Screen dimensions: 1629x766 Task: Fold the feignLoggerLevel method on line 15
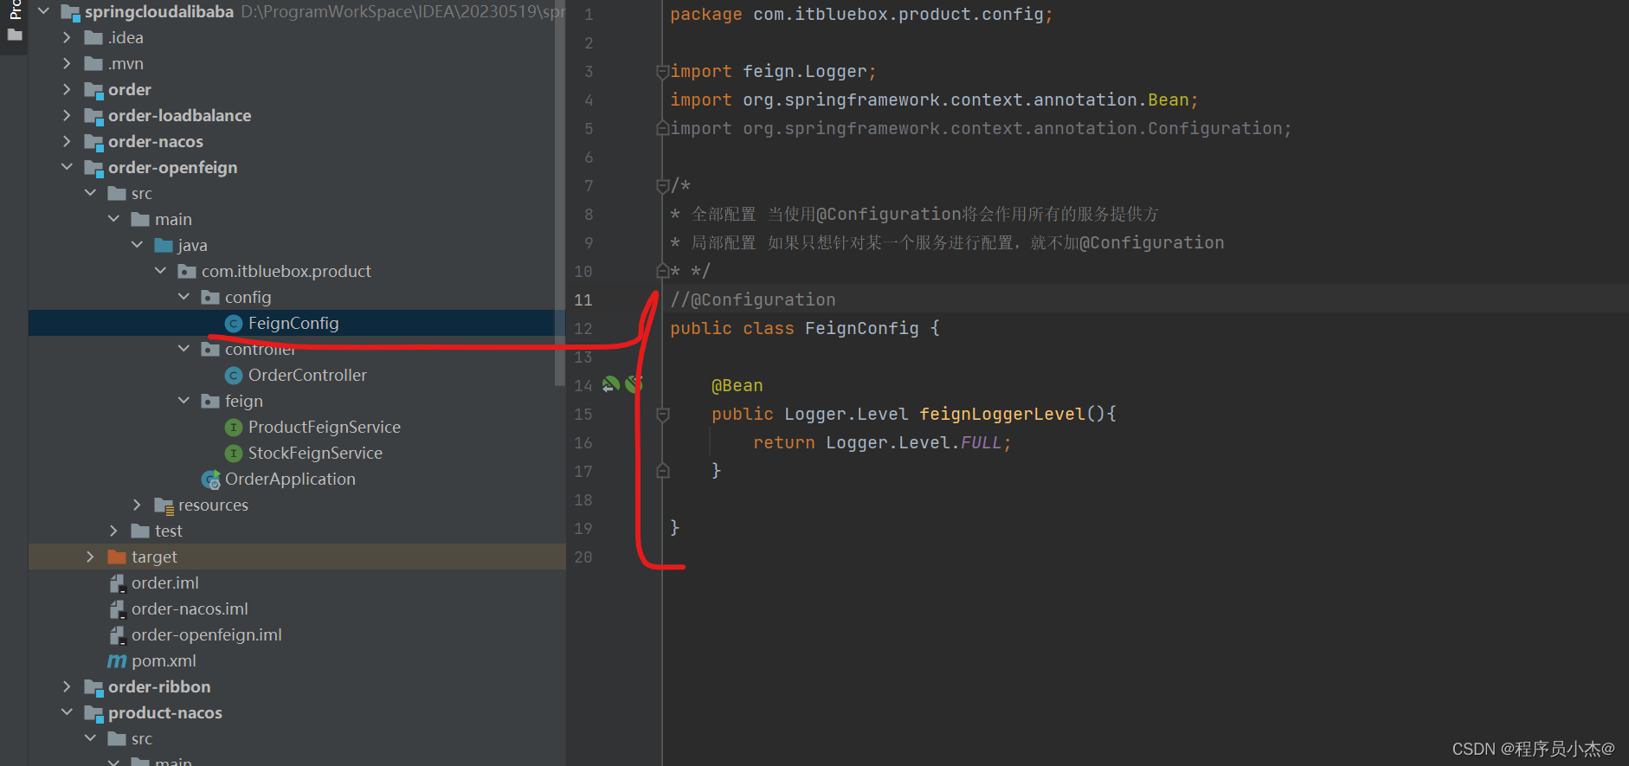663,414
